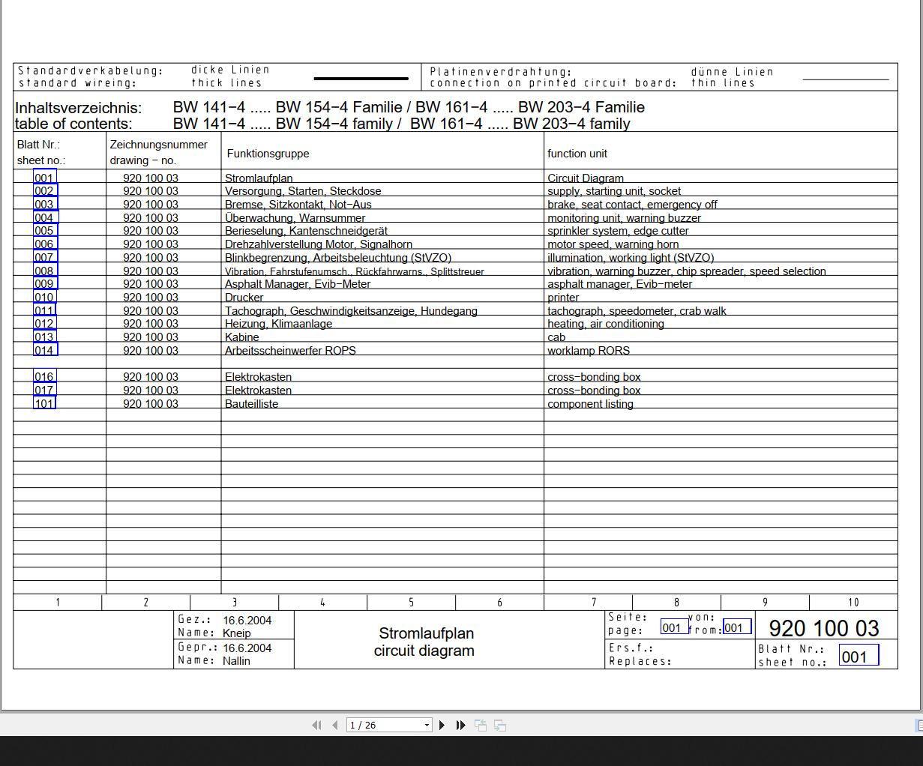Screen dimensions: 923x766
Task: Click the large drawing number 920 100 03
Action: pyautogui.click(x=824, y=628)
